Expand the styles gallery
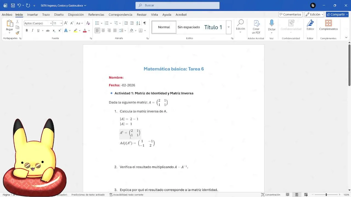This screenshot has height=197, width=351. pos(228,27)
